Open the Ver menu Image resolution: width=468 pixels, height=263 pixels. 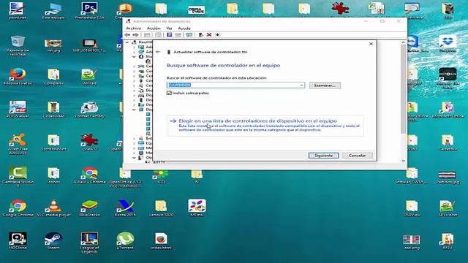(x=169, y=28)
